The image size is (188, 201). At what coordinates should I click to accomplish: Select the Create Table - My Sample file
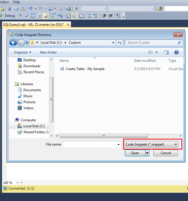coord(85,69)
